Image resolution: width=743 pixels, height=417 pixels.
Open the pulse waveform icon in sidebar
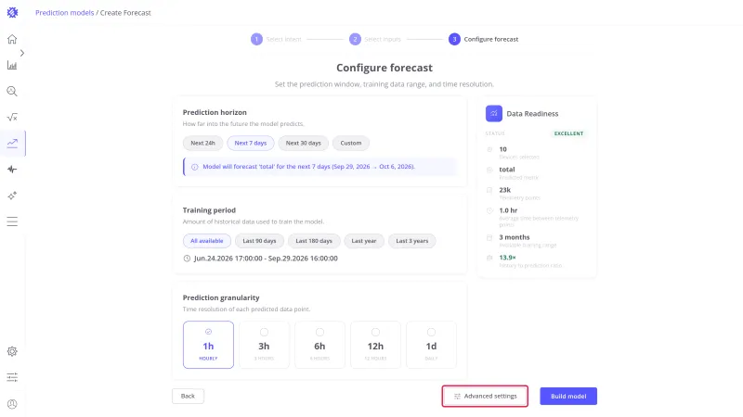pyautogui.click(x=12, y=170)
